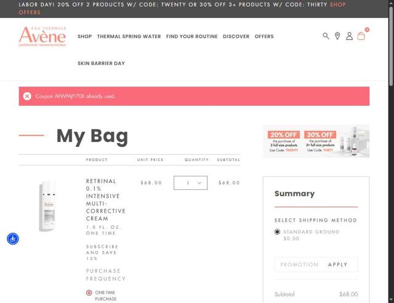The image size is (394, 303).
Task: Click the Avène logo
Action: coord(42,36)
